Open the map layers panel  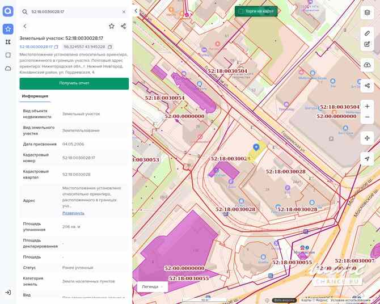[367, 12]
